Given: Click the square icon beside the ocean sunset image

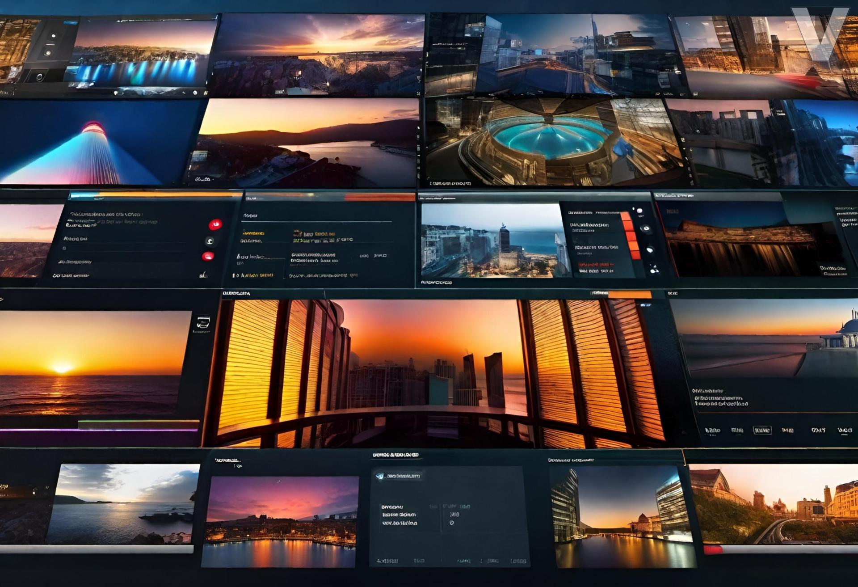Looking at the screenshot, I should tap(203, 322).
